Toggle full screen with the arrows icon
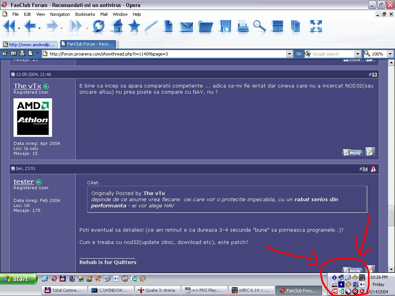Image resolution: width=395 pixels, height=296 pixels. coord(316,26)
